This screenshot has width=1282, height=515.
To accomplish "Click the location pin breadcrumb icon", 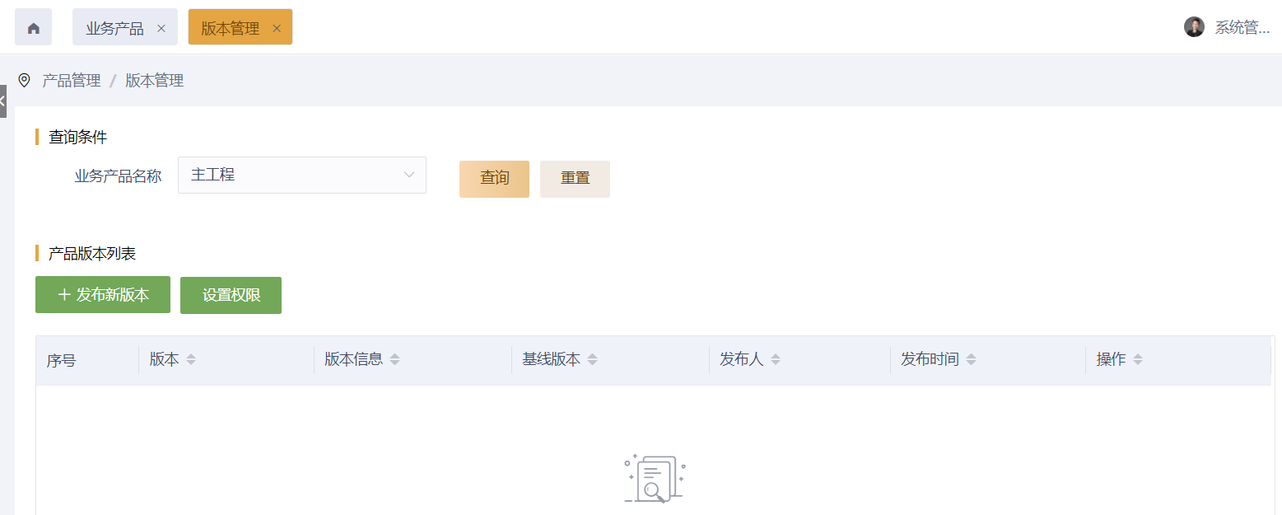I will point(24,80).
